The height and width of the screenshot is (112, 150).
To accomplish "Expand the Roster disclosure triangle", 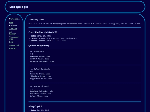I will pyautogui.click(x=10, y=26).
